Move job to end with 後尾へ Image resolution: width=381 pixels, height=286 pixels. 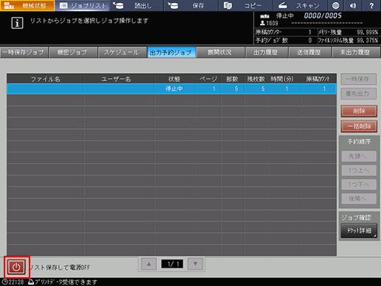359,199
